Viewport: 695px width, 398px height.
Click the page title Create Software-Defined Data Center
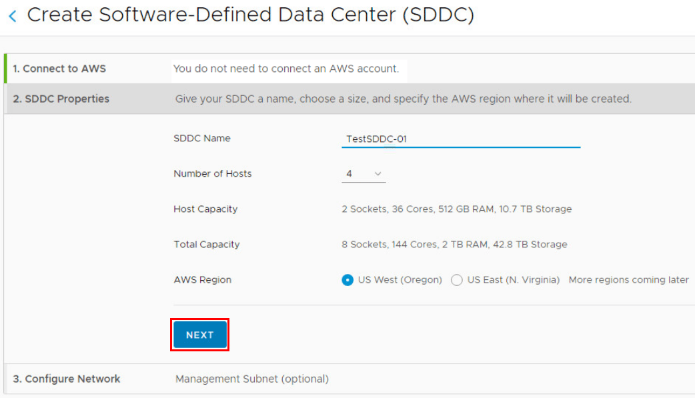click(x=250, y=15)
